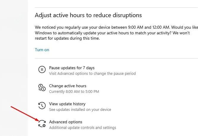
Task: Click 'See updates installed on your device' text
Action: click(80, 110)
